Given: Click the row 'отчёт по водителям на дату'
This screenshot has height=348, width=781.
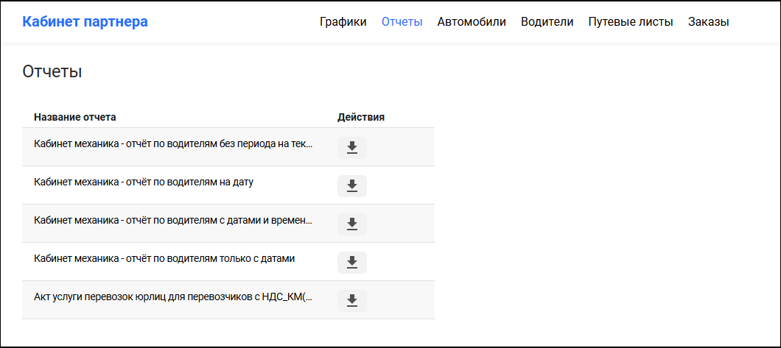Looking at the screenshot, I should click(x=144, y=182).
